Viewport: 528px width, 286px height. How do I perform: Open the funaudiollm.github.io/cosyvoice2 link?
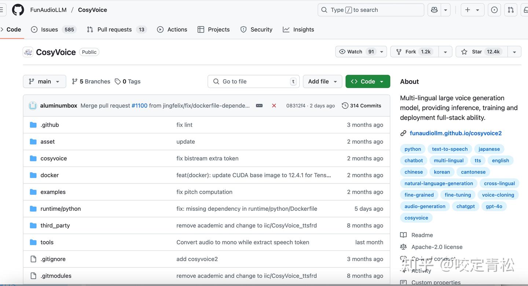[455, 133]
